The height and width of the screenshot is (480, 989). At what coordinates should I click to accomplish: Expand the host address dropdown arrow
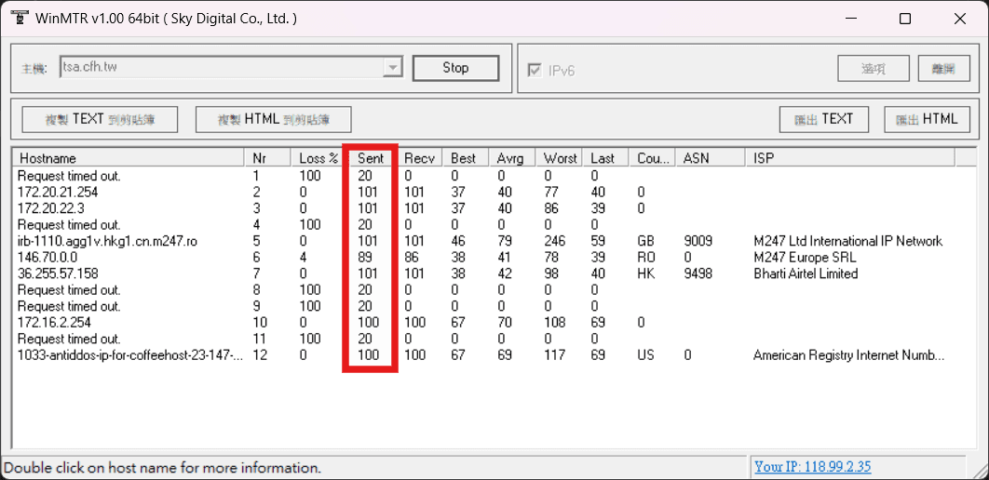[392, 68]
